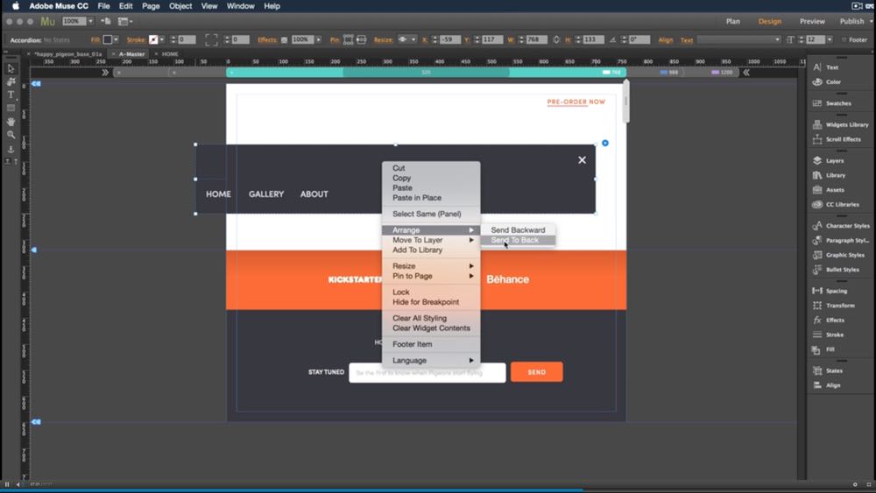
Task: Select the Selection arrow tool
Action: [11, 68]
